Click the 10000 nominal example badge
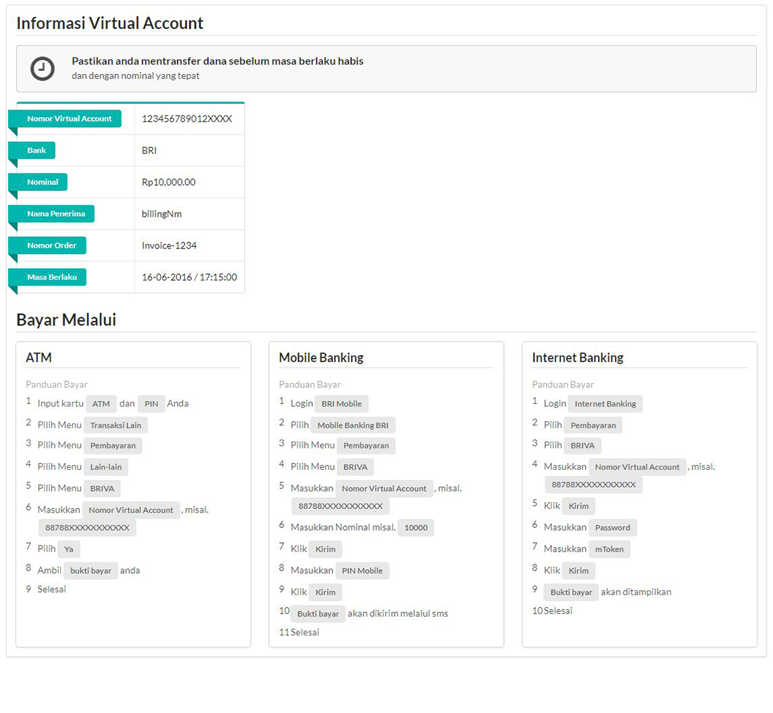The height and width of the screenshot is (713, 773). [416, 527]
